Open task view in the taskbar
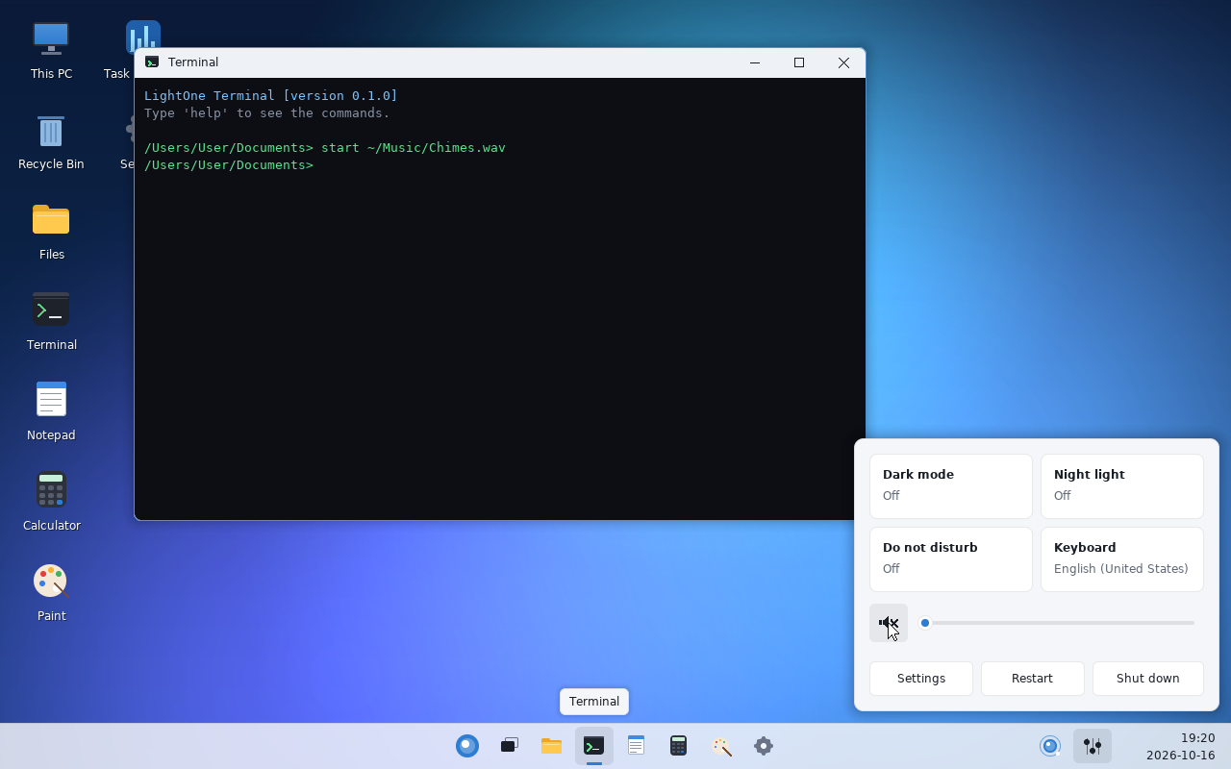 (x=510, y=746)
